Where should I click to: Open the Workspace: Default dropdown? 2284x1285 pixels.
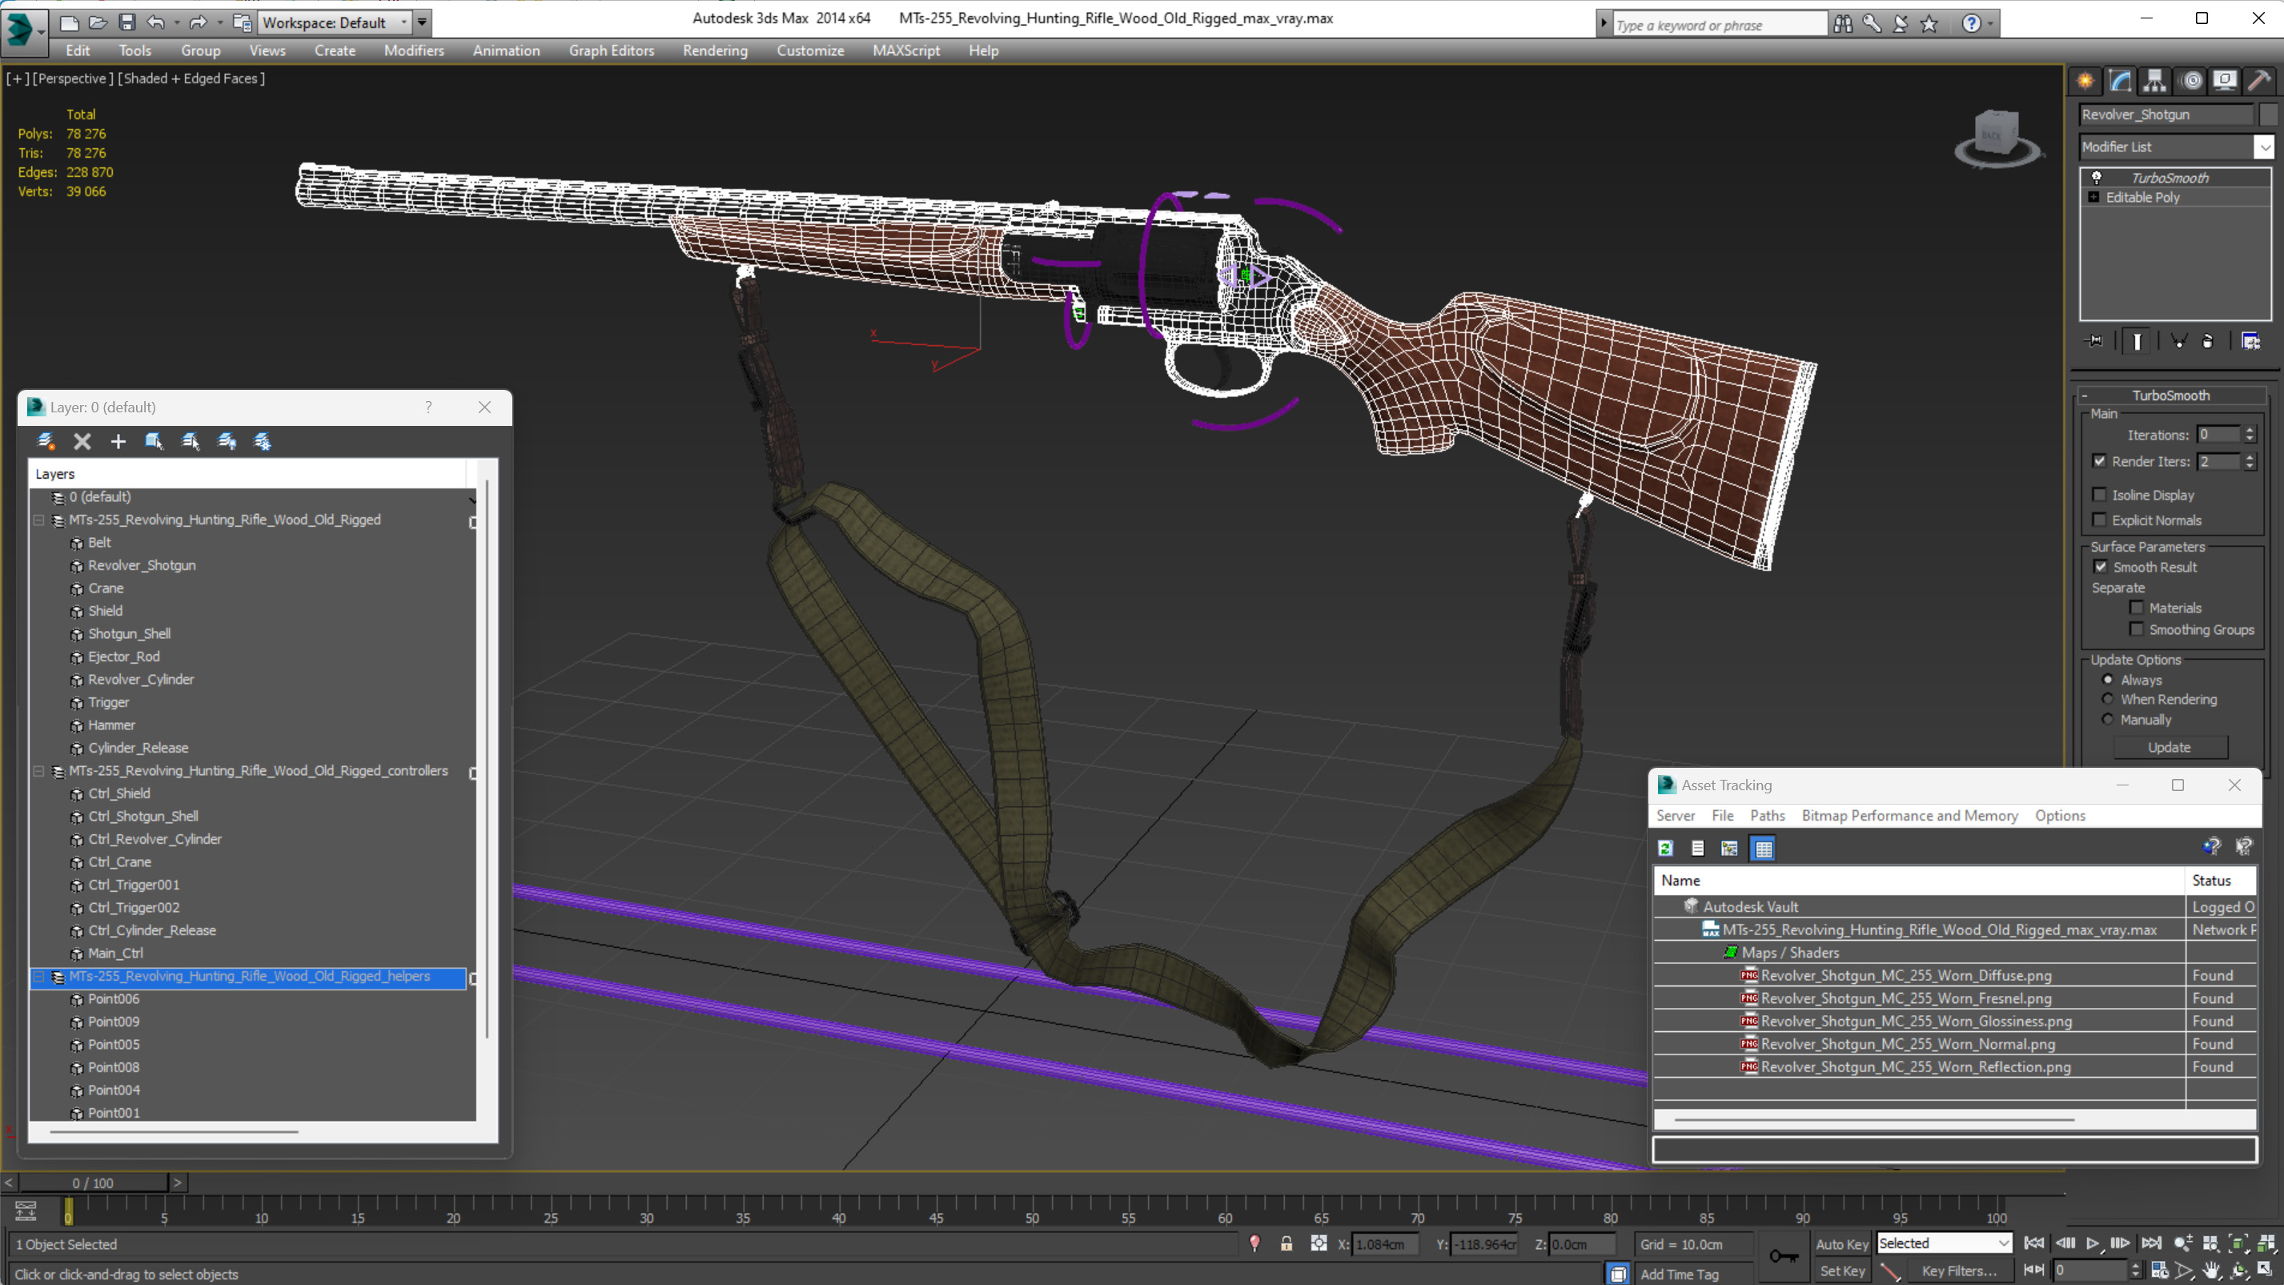pyautogui.click(x=335, y=22)
